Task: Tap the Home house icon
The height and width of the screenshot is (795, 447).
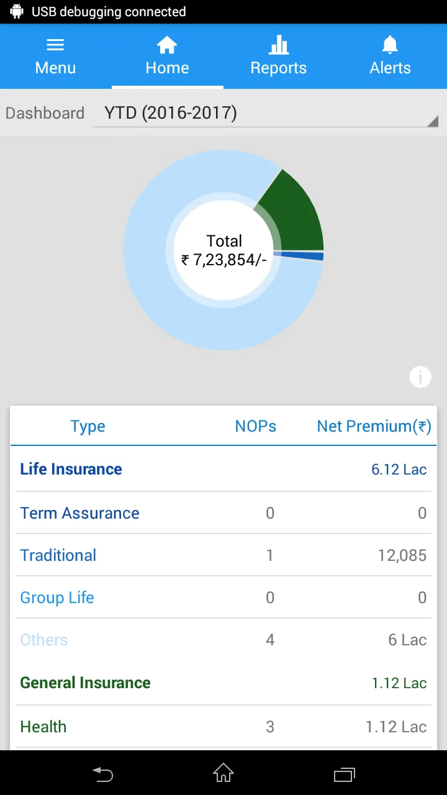Action: [167, 45]
